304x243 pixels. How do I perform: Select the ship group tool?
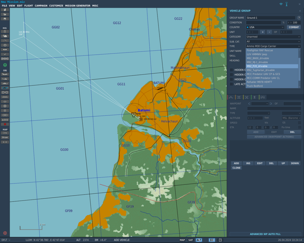coord(5,83)
